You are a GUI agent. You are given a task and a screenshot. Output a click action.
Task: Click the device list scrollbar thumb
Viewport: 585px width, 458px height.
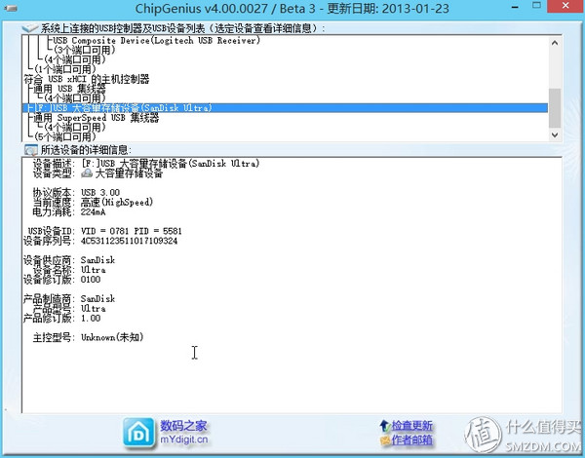coord(555,108)
